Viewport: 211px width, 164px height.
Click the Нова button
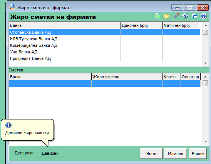(151, 154)
